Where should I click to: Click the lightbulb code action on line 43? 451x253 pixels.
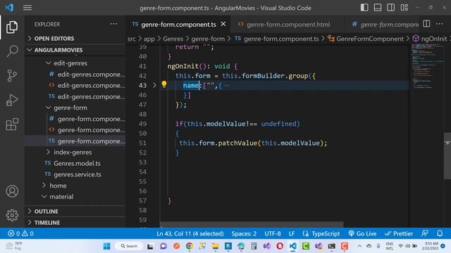point(164,84)
